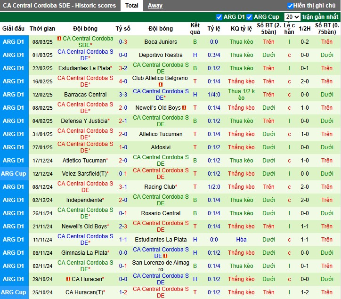Viewport: 341px width, 299px height.
Task: Open San Lorenzo de Almagro team link
Action: pos(161,266)
